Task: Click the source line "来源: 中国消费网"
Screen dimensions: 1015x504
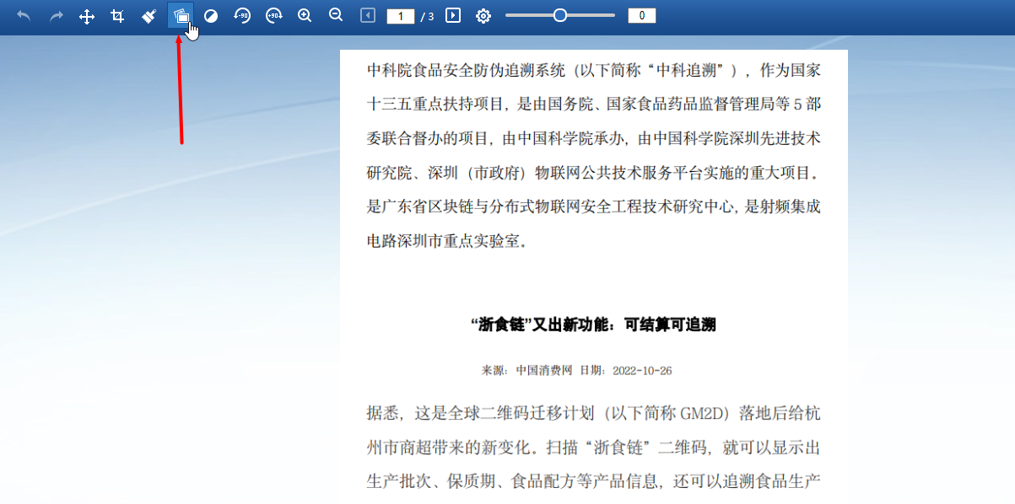Action: pos(527,370)
